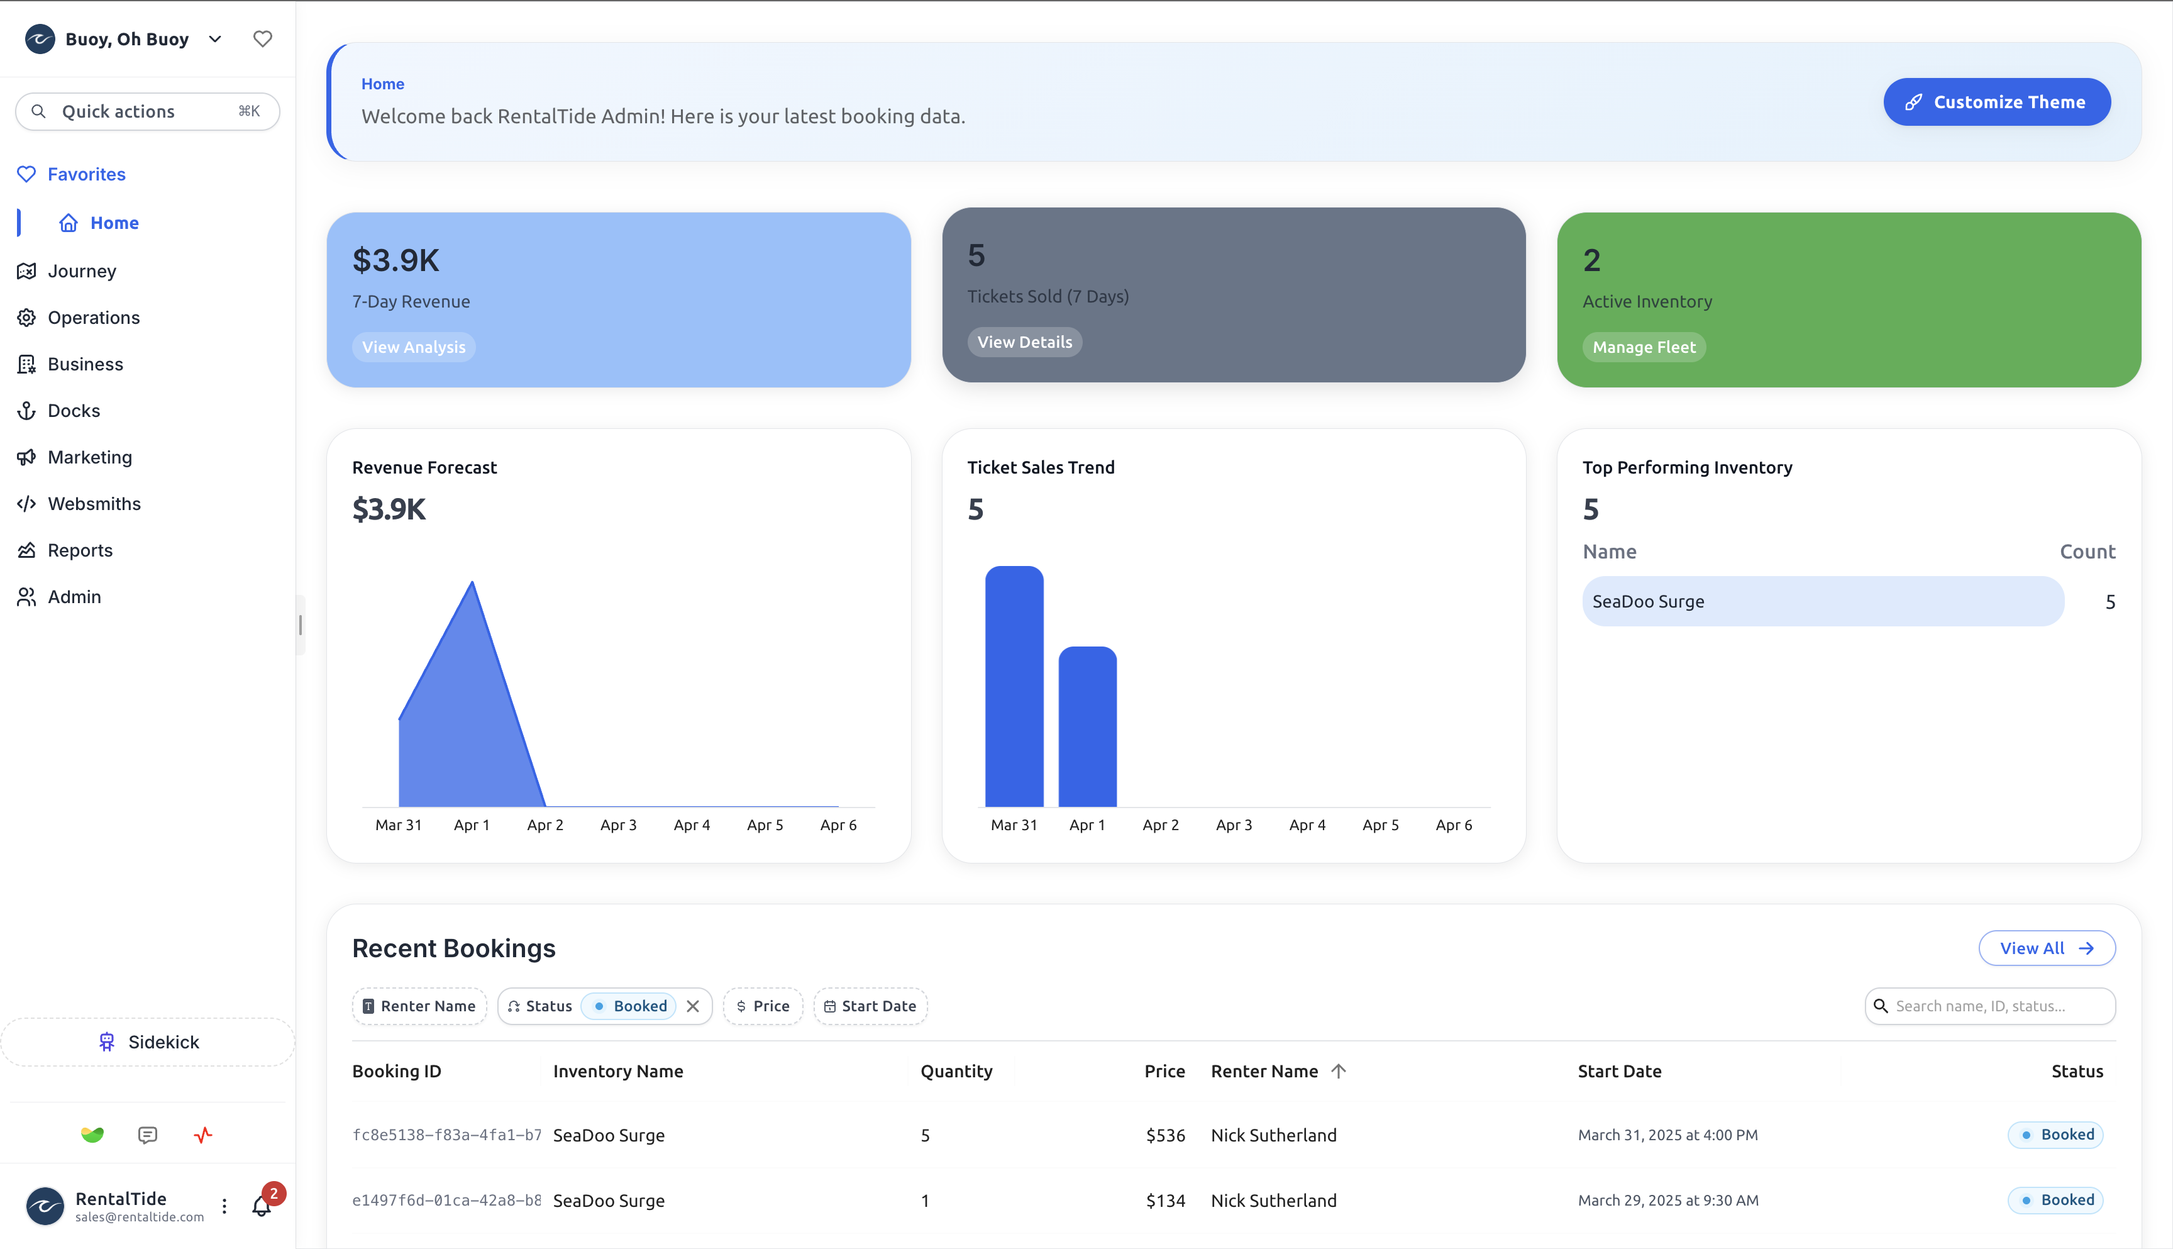Sort by the Quantity column header
This screenshot has height=1249, width=2173.
pyautogui.click(x=956, y=1072)
